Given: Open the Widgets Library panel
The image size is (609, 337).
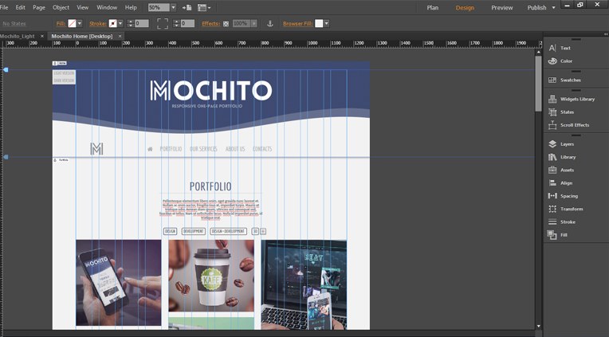Looking at the screenshot, I should (576, 99).
